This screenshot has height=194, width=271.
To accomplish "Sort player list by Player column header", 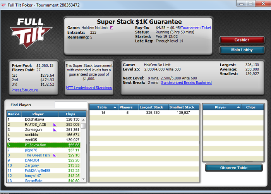I will 40,114.
